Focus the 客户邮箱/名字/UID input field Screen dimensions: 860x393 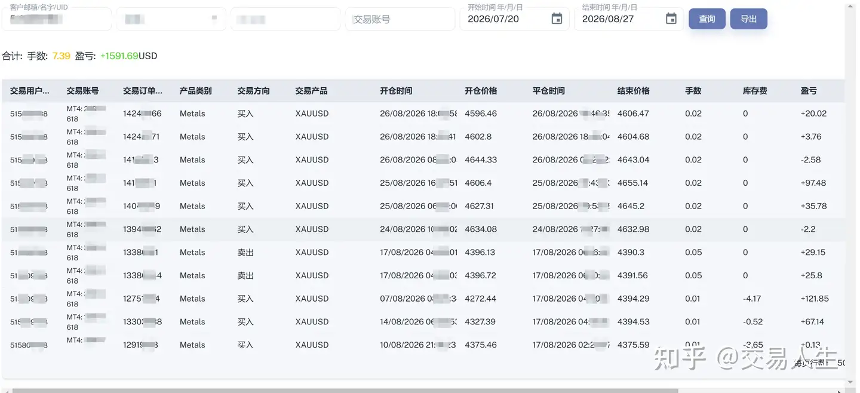click(x=56, y=19)
